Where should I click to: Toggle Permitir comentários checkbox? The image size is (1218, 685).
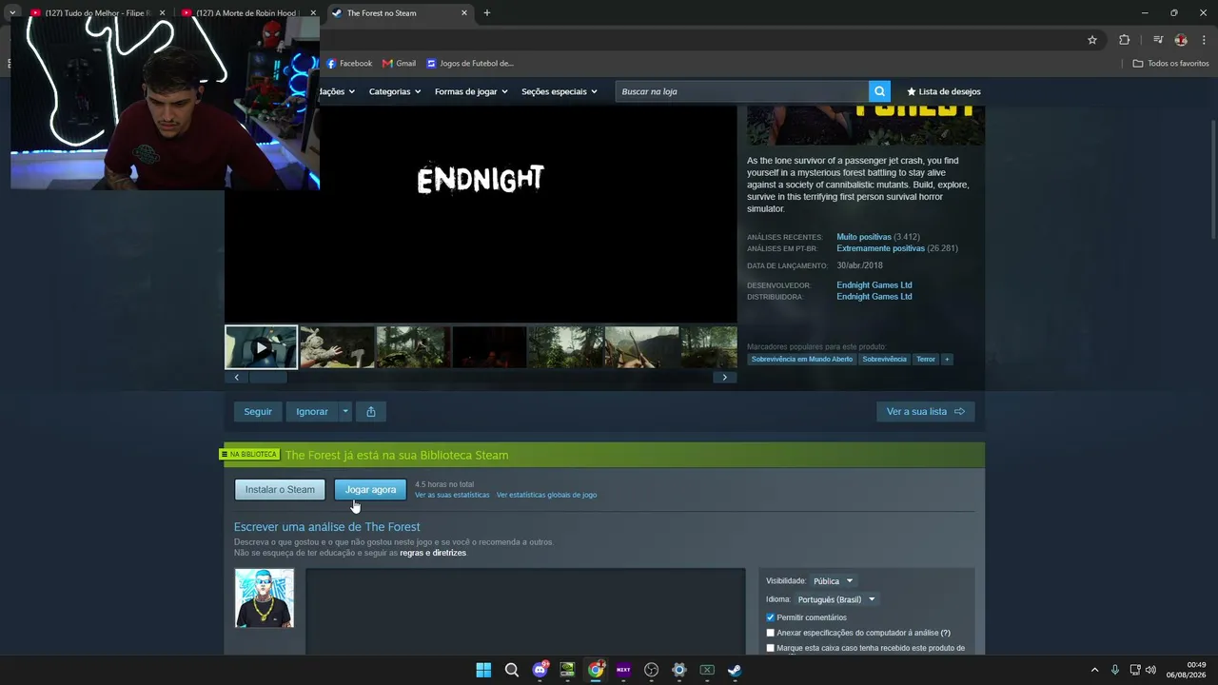click(x=771, y=617)
